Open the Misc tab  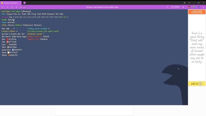[x=15, y=14]
